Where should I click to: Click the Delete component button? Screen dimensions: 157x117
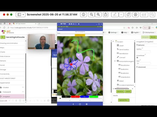pyautogui.click(x=128, y=91)
